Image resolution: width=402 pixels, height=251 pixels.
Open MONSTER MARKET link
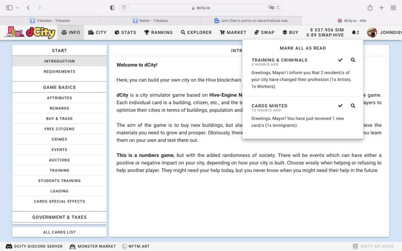(x=93, y=246)
